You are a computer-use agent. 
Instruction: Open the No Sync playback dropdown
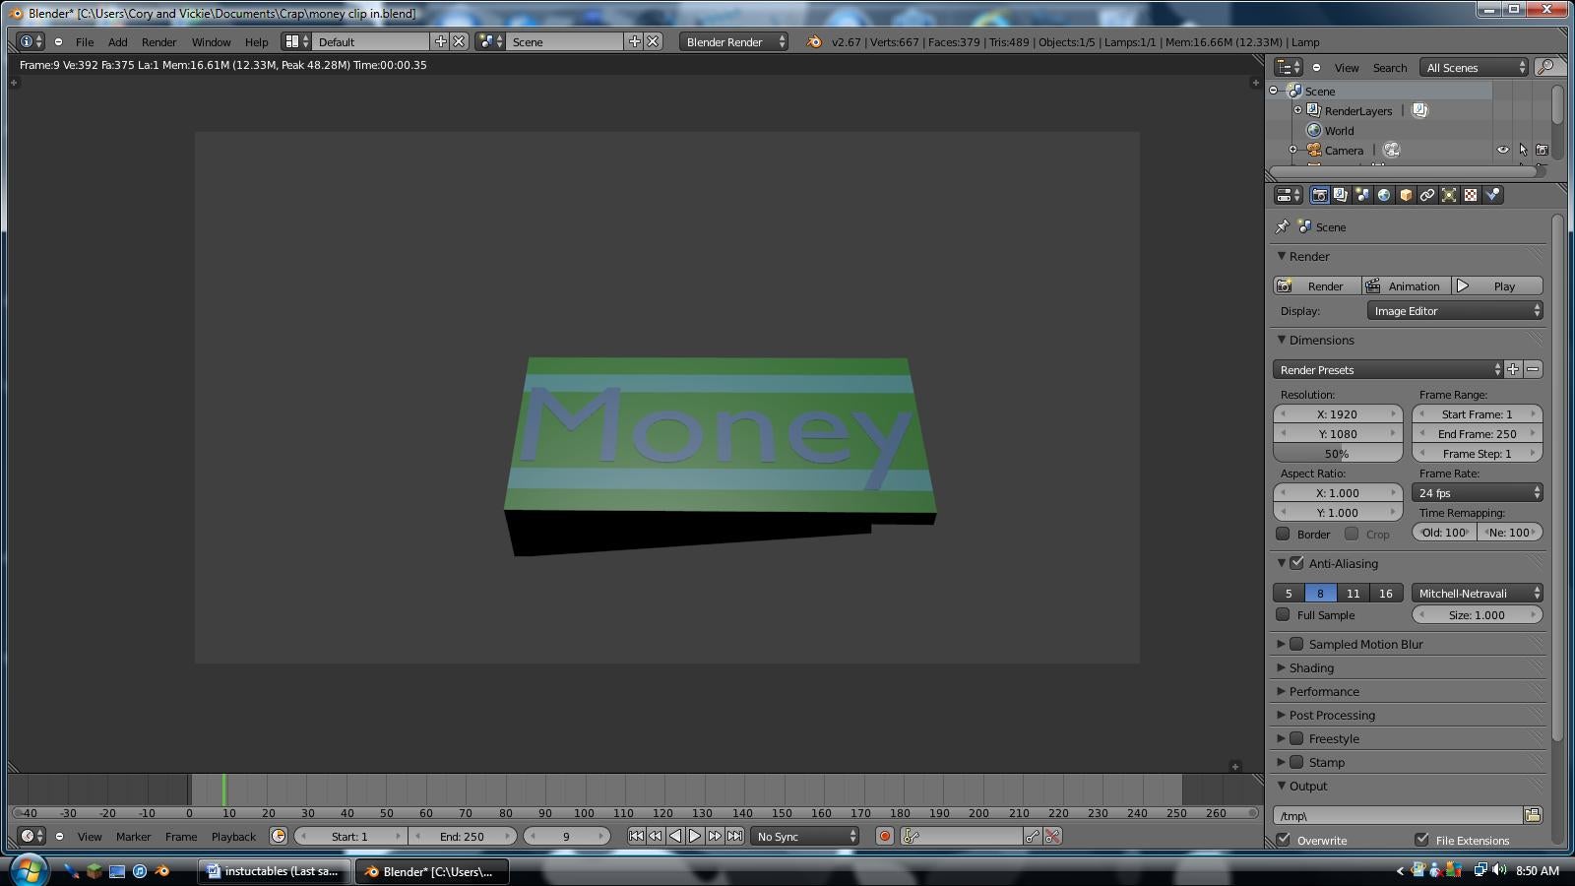point(803,835)
